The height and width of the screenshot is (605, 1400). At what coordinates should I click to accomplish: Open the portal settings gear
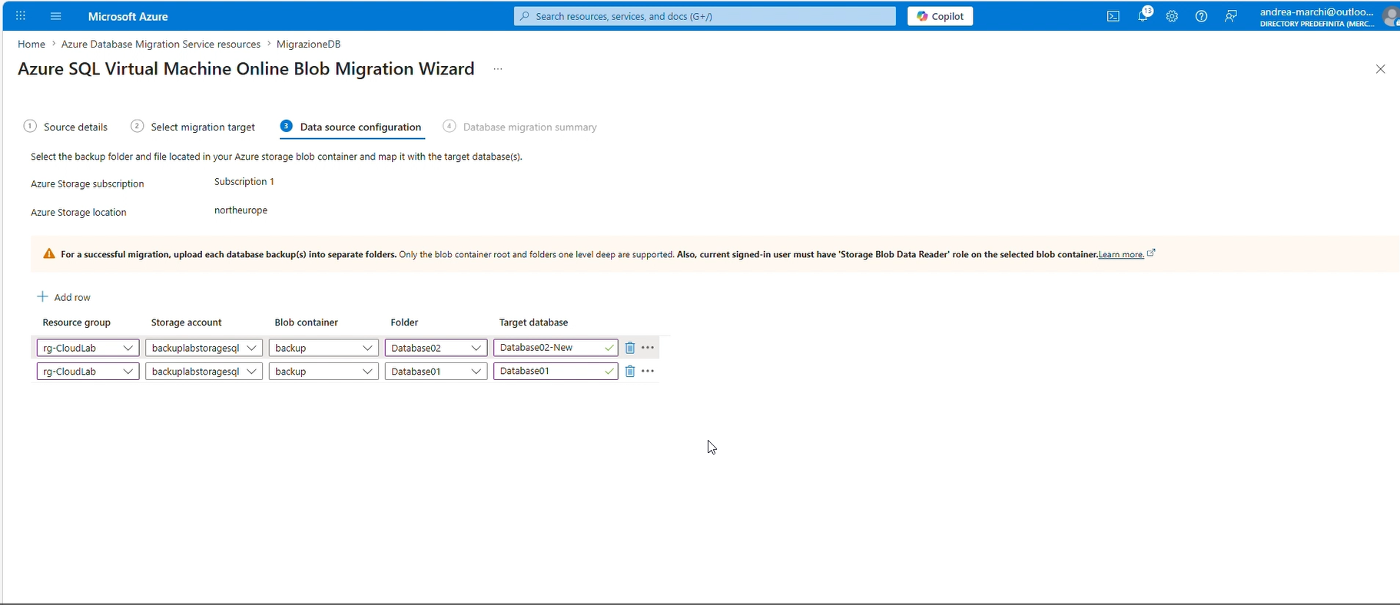pos(1172,16)
